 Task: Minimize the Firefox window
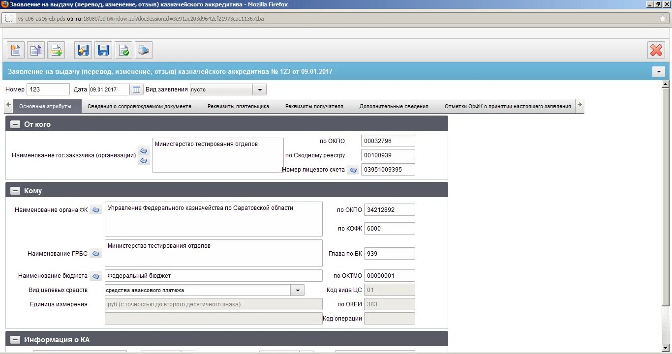pyautogui.click(x=649, y=4)
